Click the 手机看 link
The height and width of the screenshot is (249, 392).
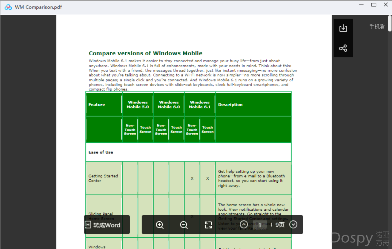point(377,27)
